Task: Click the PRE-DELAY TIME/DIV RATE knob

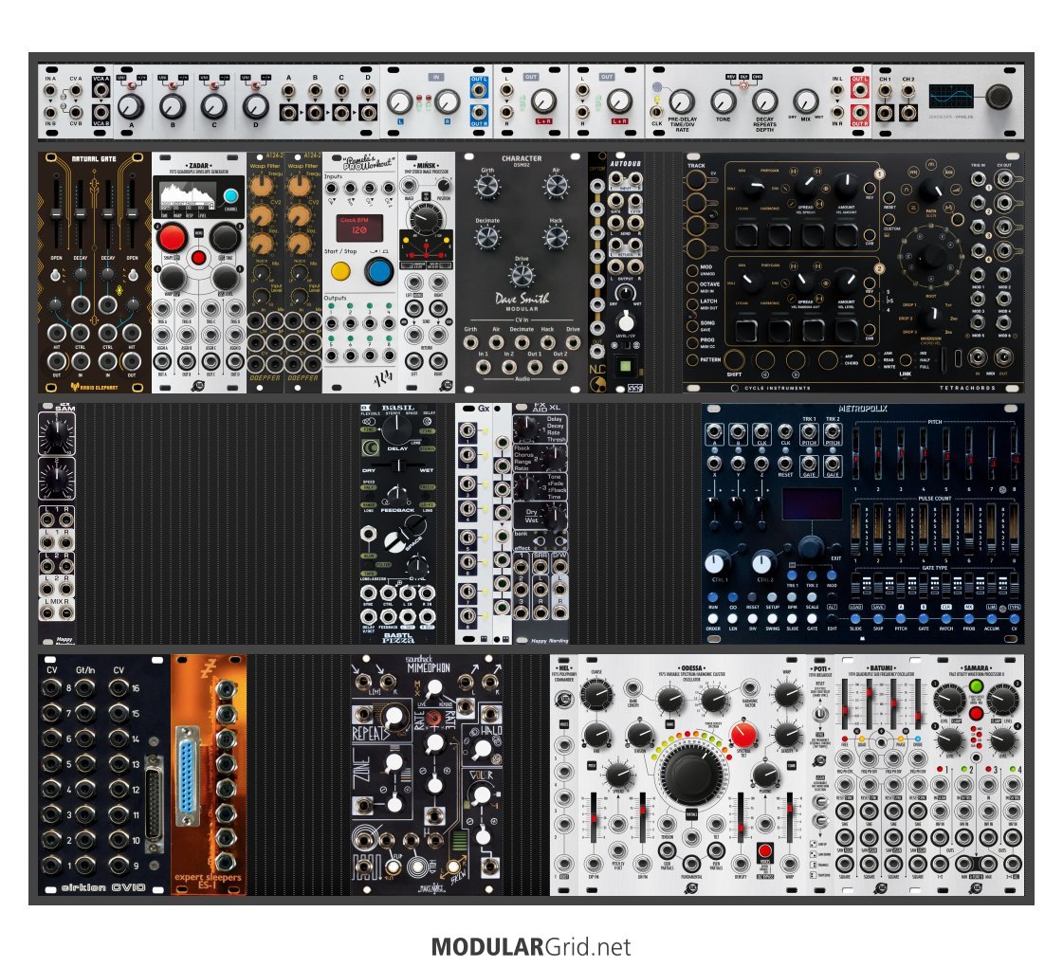Action: click(681, 101)
